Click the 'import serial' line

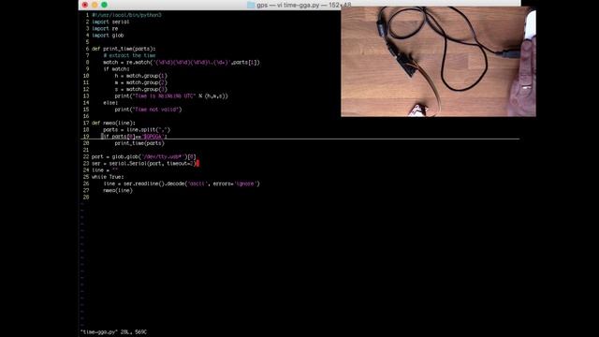click(x=110, y=22)
